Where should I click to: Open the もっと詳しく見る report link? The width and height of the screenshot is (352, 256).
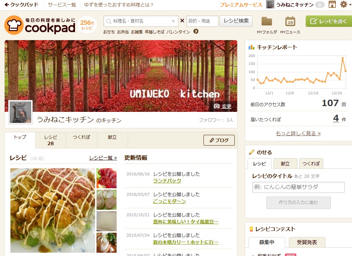298,133
